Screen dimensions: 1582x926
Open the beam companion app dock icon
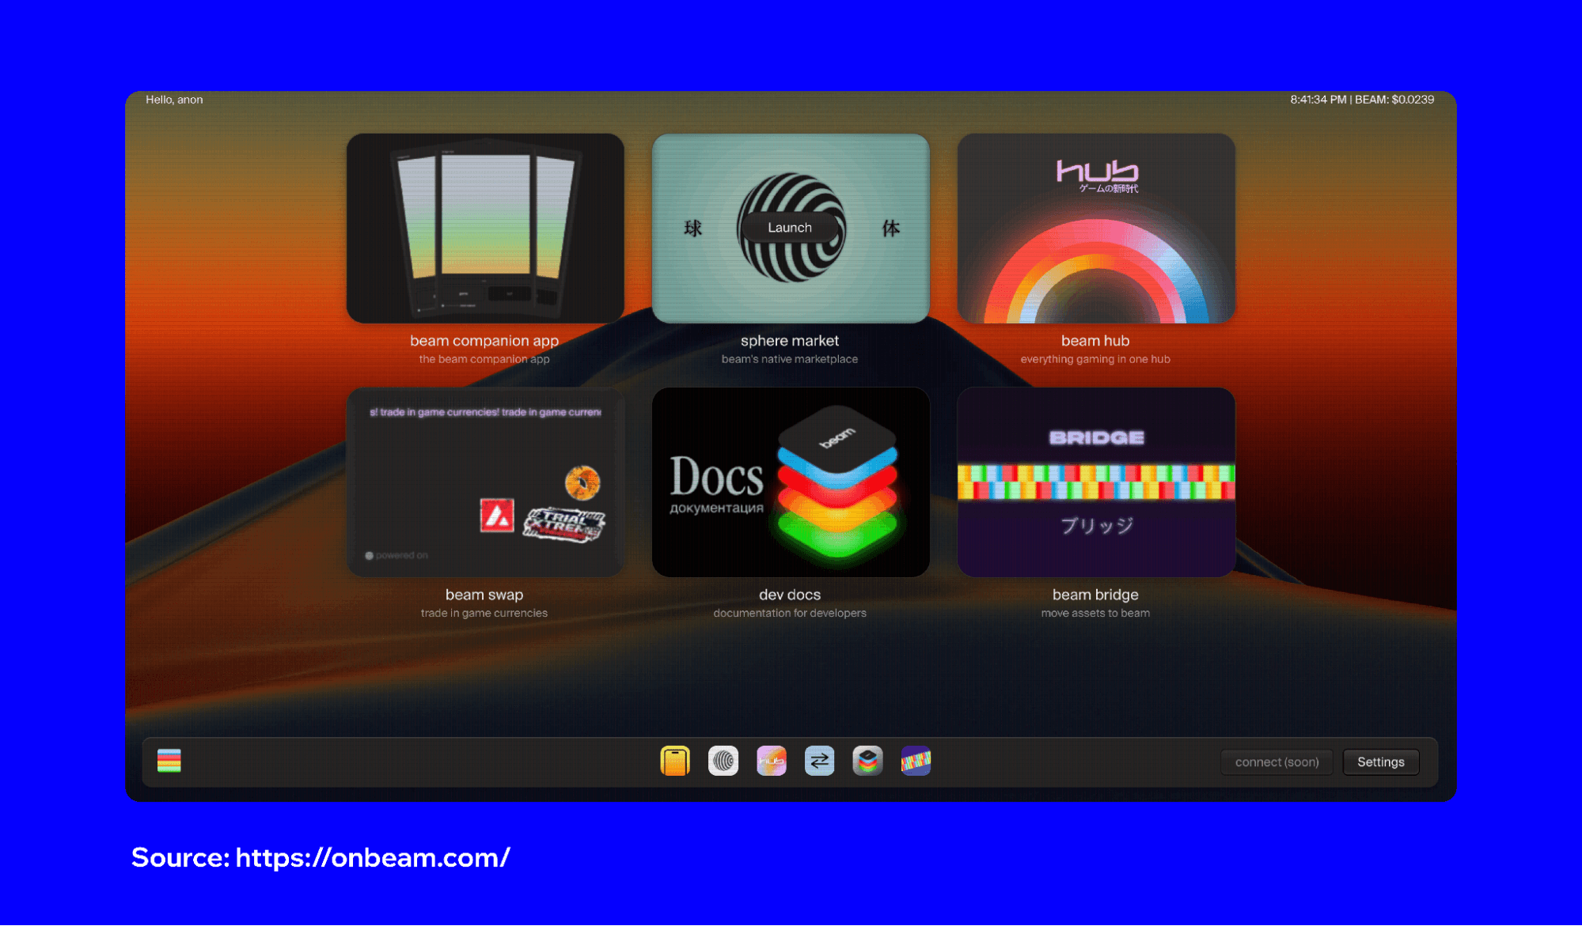pyautogui.click(x=675, y=762)
